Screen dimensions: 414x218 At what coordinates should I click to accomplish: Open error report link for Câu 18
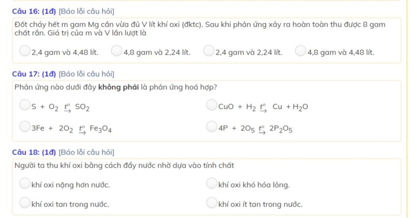[x=86, y=152]
